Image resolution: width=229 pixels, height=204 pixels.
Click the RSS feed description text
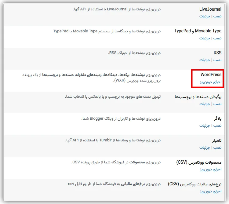(134, 53)
